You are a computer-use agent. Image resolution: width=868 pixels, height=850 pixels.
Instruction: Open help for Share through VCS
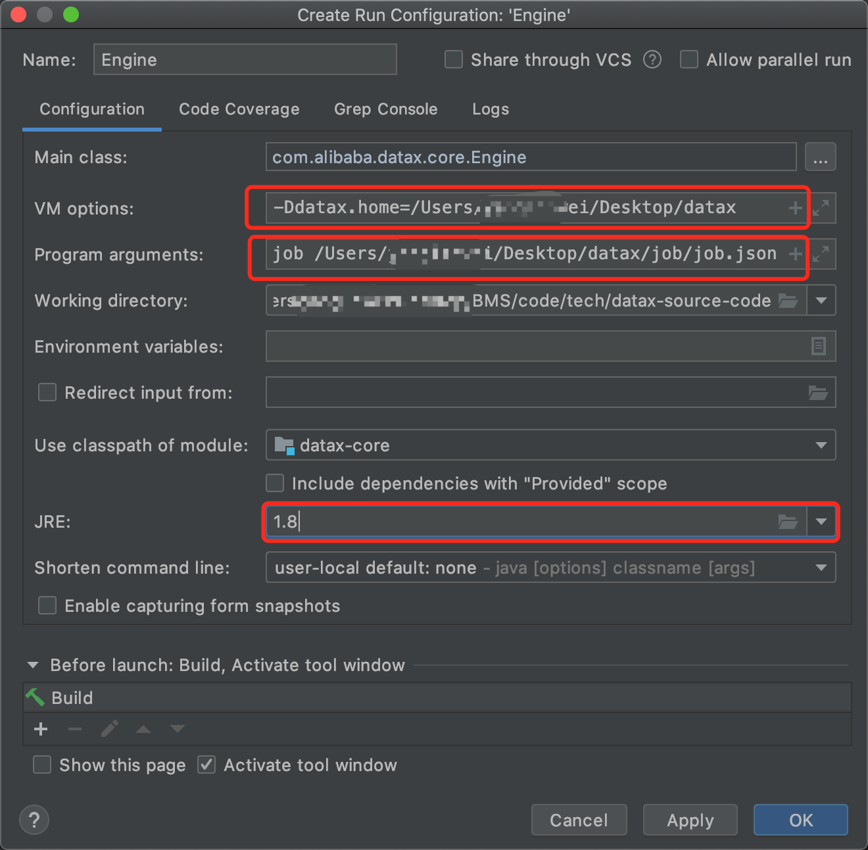coord(652,60)
